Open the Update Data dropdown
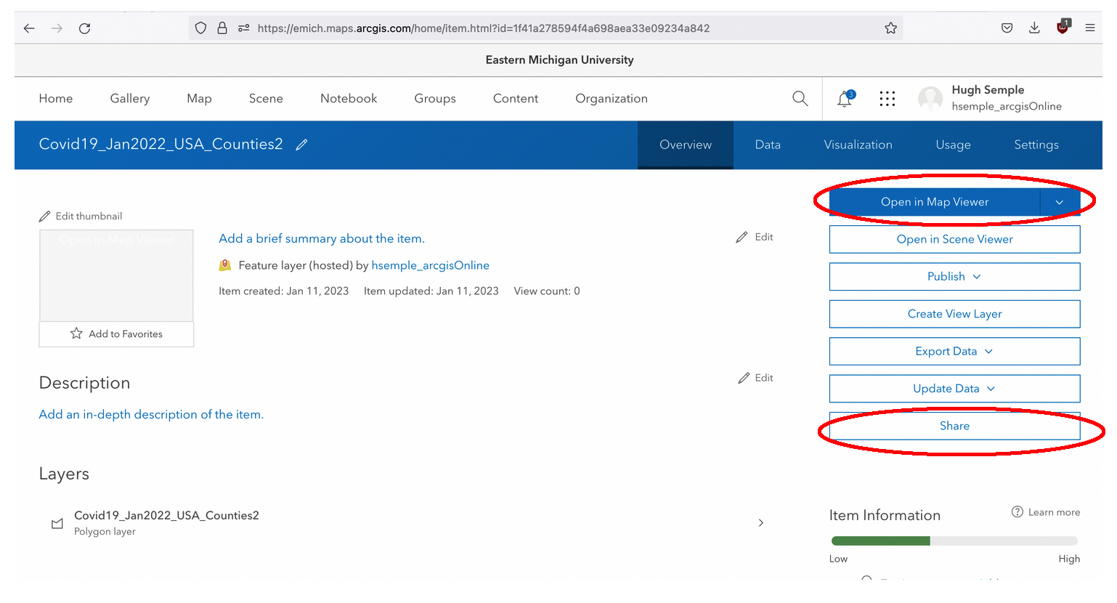 point(954,389)
